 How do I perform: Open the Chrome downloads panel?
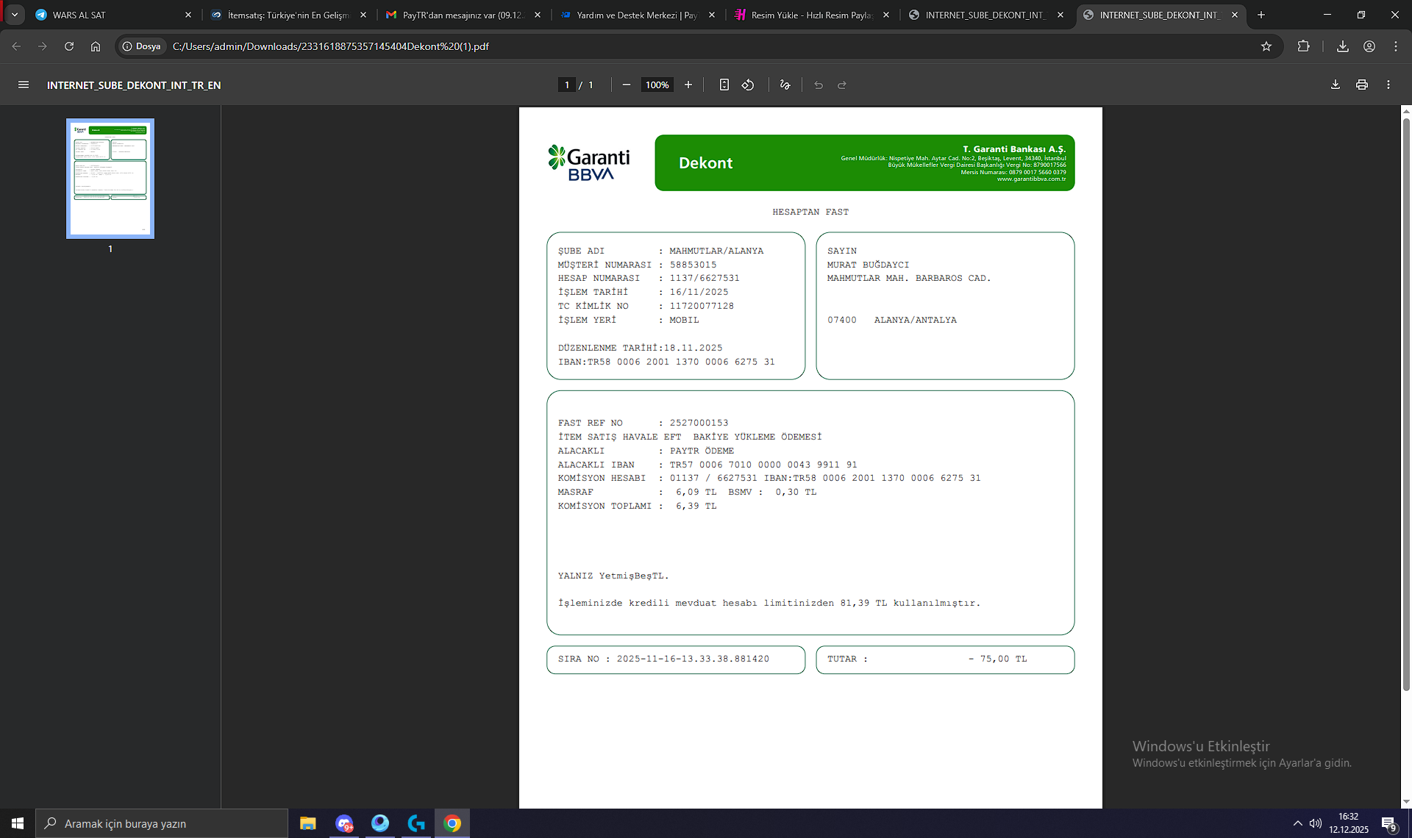(x=1343, y=46)
